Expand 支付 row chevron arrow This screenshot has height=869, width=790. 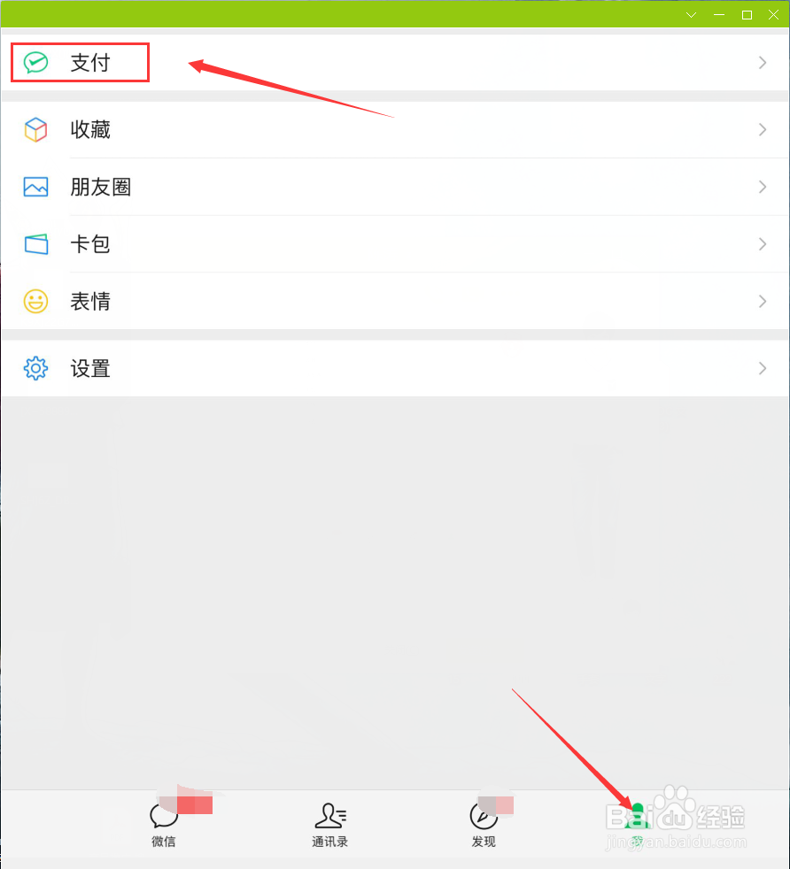click(763, 63)
